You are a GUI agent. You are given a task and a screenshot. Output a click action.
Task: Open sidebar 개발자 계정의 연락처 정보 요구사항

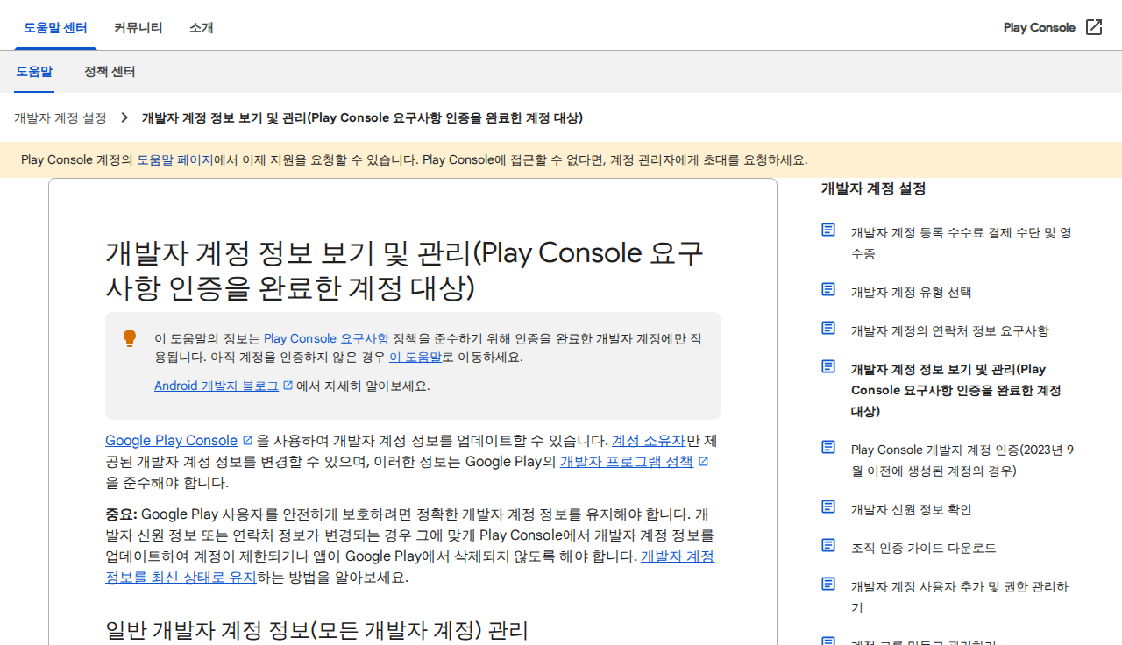pyautogui.click(x=950, y=330)
